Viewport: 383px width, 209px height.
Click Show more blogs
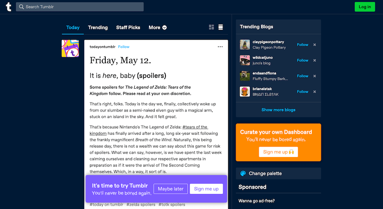[x=278, y=110]
